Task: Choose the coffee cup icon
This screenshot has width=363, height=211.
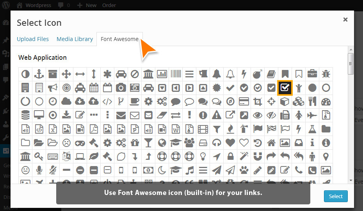Action: [135, 102]
